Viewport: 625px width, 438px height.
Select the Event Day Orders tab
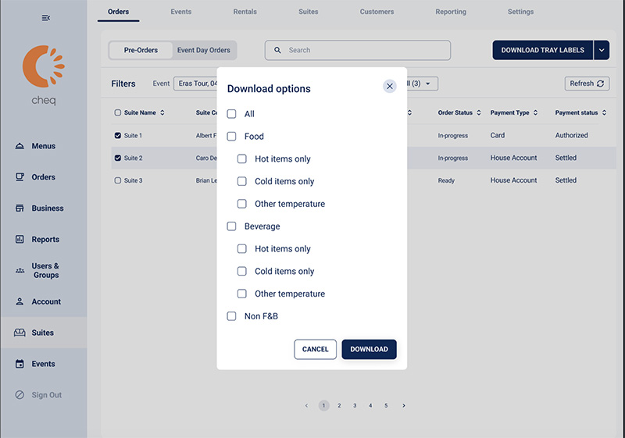pos(203,50)
